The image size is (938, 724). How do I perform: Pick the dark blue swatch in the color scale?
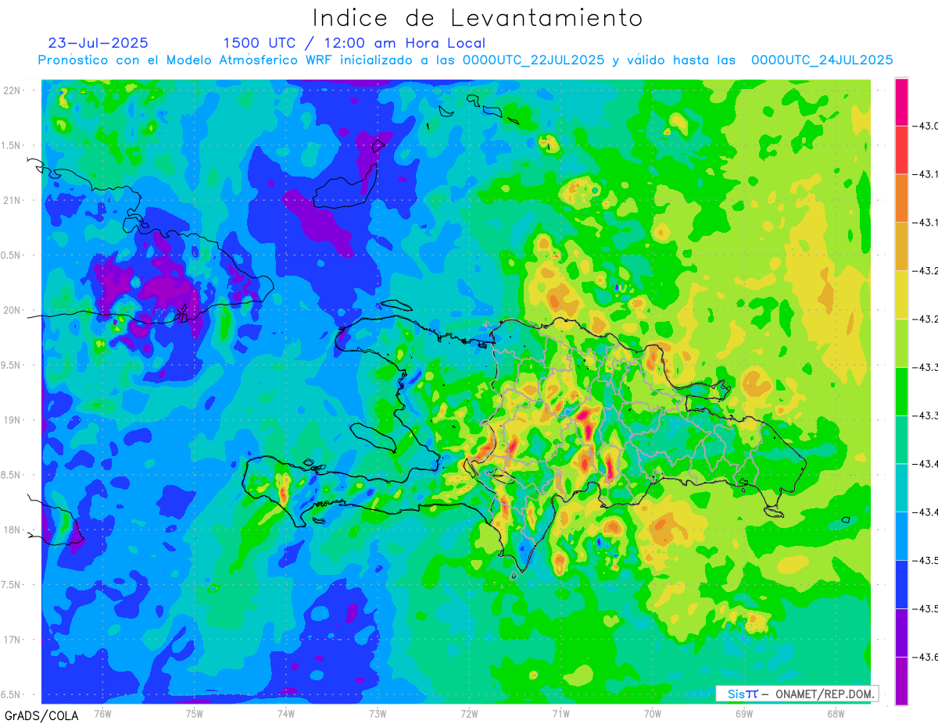tap(901, 584)
